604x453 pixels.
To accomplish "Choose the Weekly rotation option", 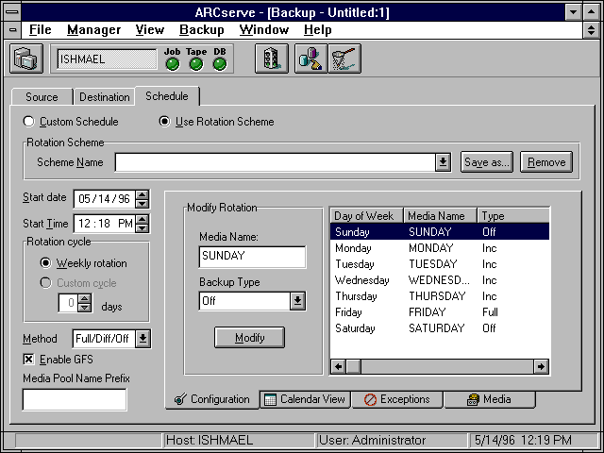I will click(46, 263).
